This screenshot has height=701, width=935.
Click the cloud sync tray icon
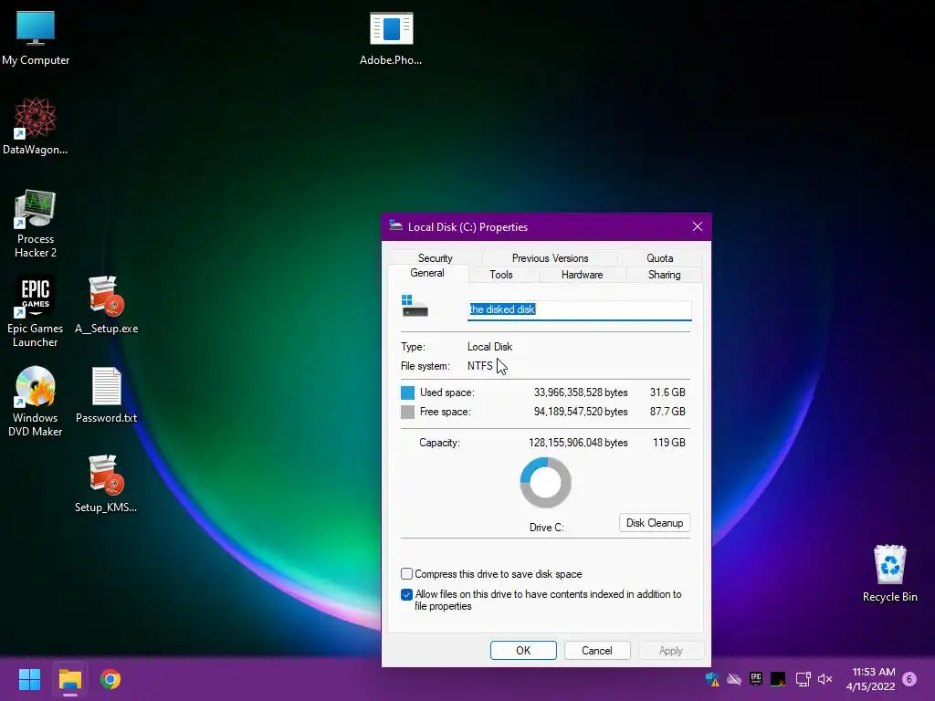pyautogui.click(x=734, y=679)
